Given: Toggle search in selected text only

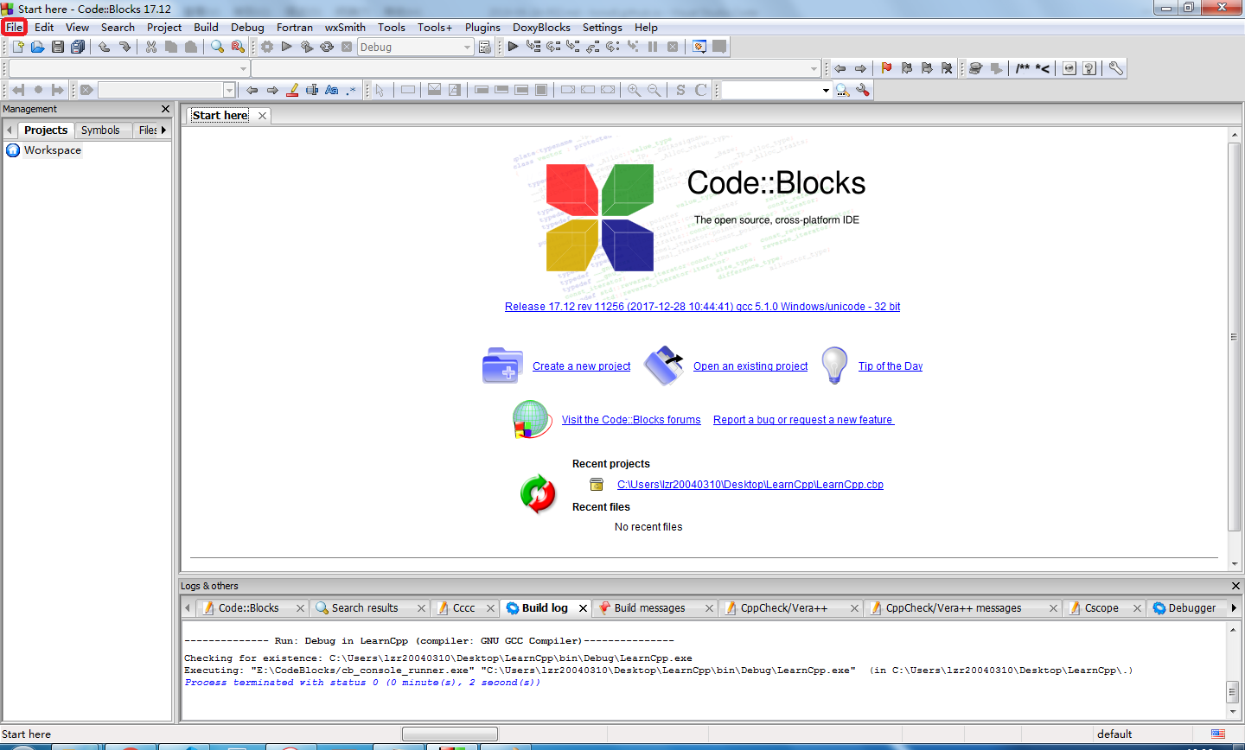Looking at the screenshot, I should click(x=312, y=90).
